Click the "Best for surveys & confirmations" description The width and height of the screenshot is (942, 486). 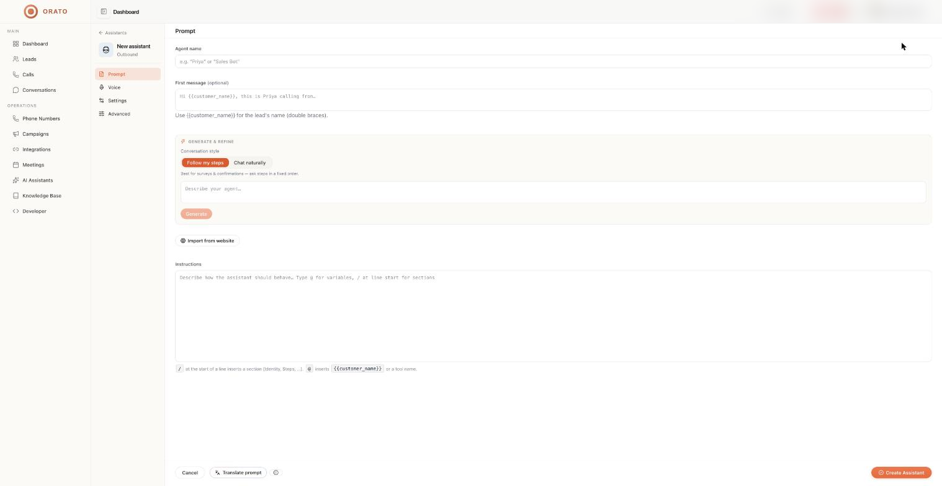[240, 174]
